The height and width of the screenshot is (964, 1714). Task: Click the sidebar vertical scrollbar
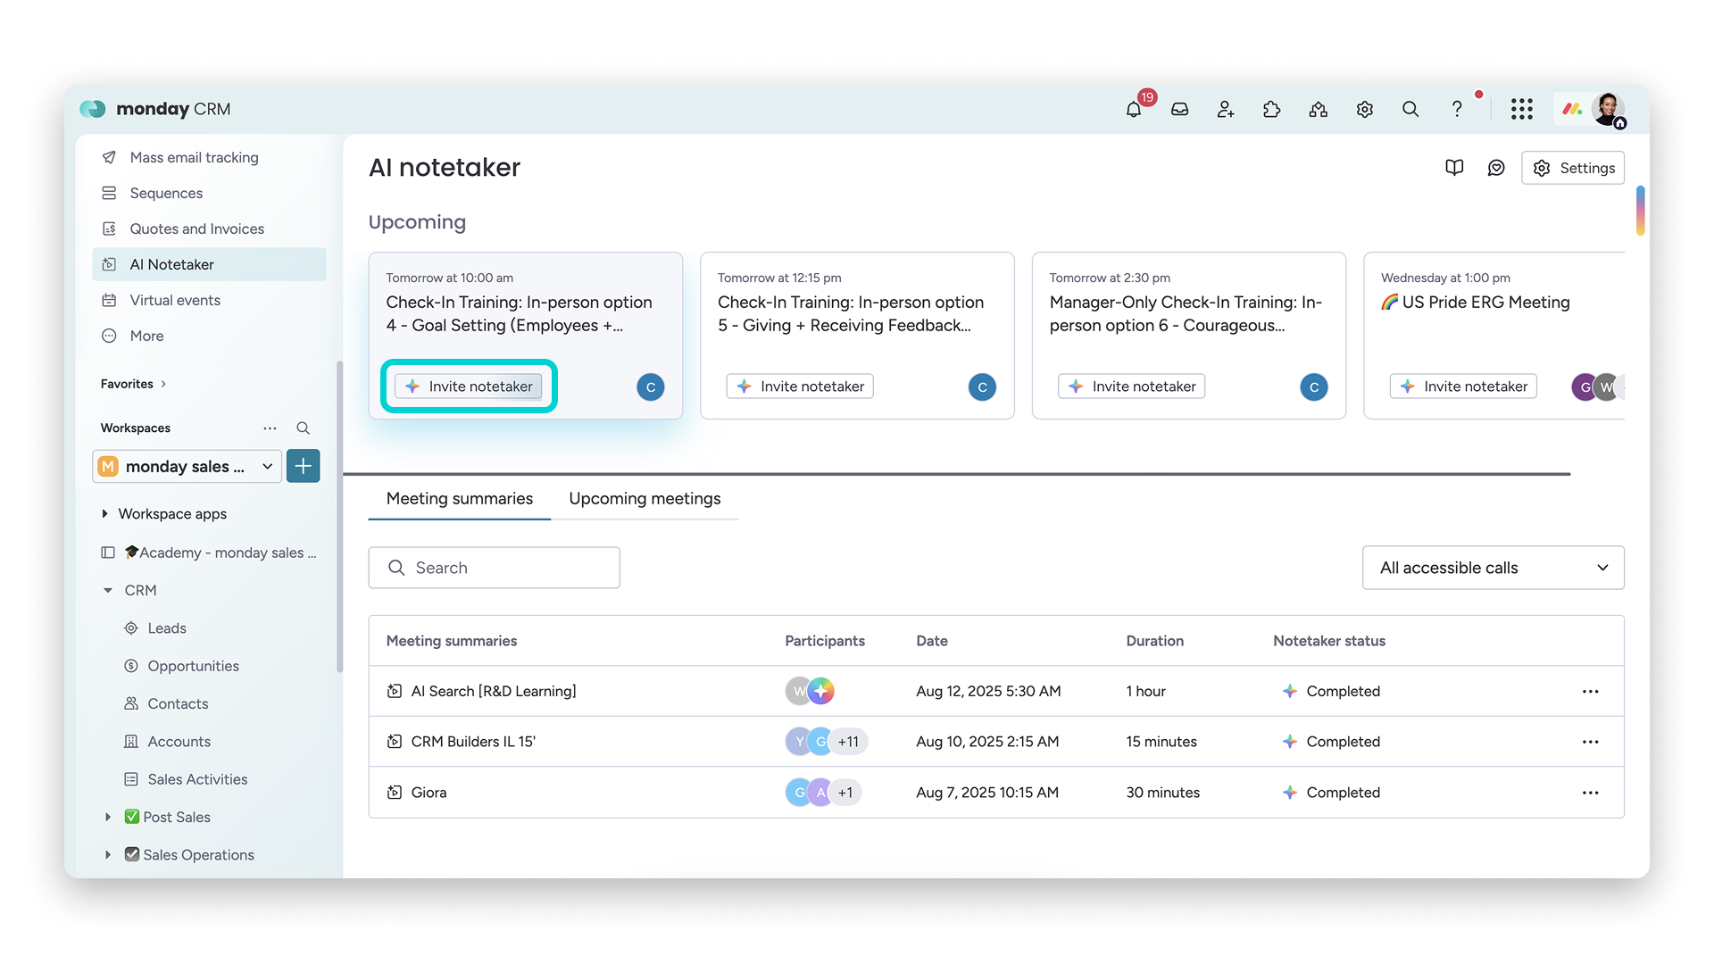pyautogui.click(x=339, y=516)
